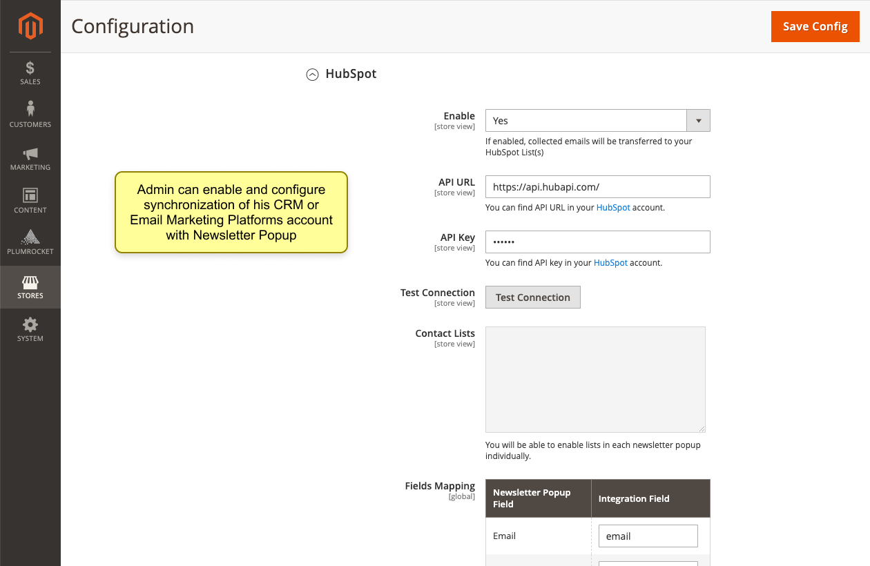This screenshot has height=566, width=870.
Task: Edit the email integration field
Action: pyautogui.click(x=648, y=536)
